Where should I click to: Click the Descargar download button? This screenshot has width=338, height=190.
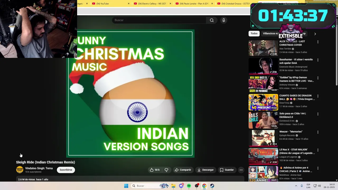tap(205, 170)
